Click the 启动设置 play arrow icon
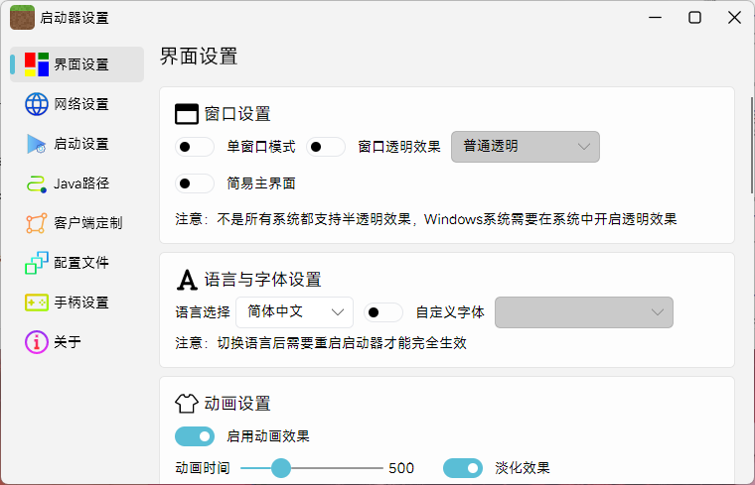Image resolution: width=755 pixels, height=485 pixels. (x=37, y=144)
